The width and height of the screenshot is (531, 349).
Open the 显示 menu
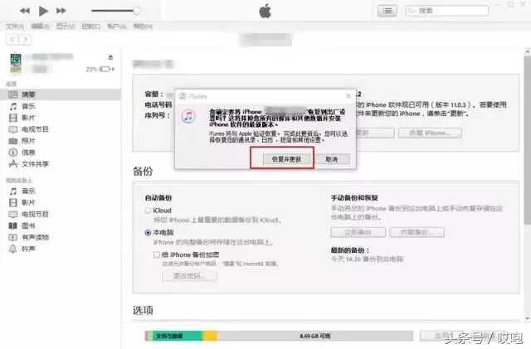click(66, 26)
